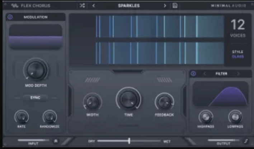Image resolution: width=254 pixels, height=149 pixels.
Task: Click the Output level slider
Action: 224,140
